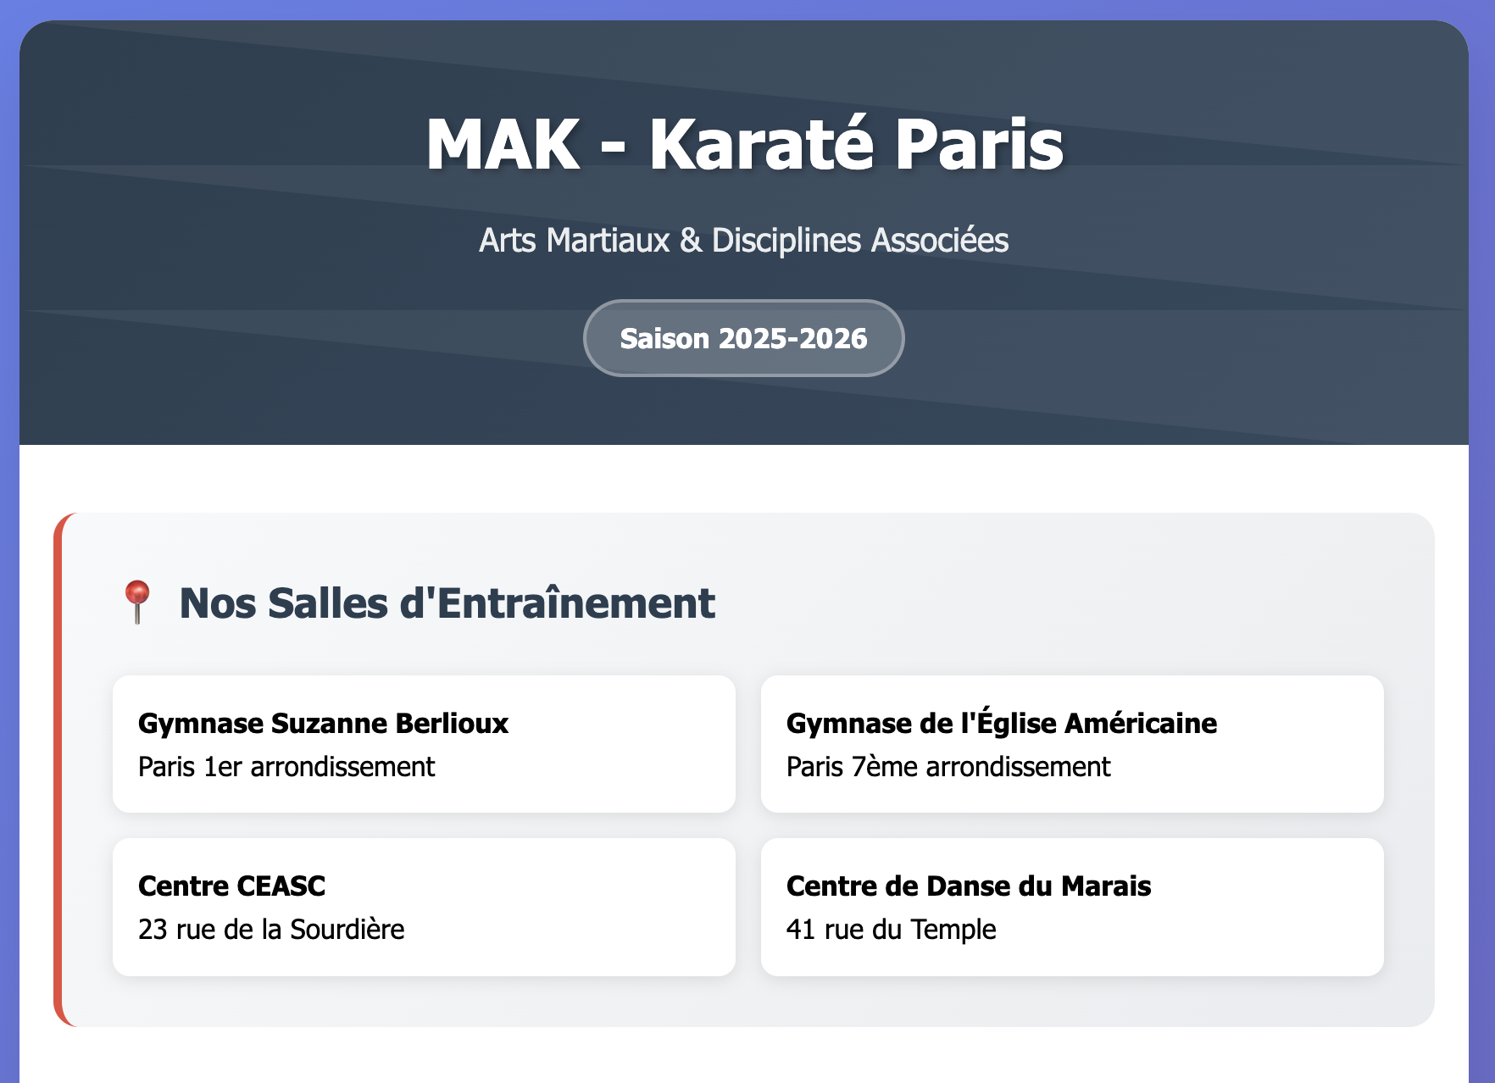The height and width of the screenshot is (1083, 1495).
Task: Click the Gymnase Suzanne Berlioux title
Action: click(x=323, y=723)
